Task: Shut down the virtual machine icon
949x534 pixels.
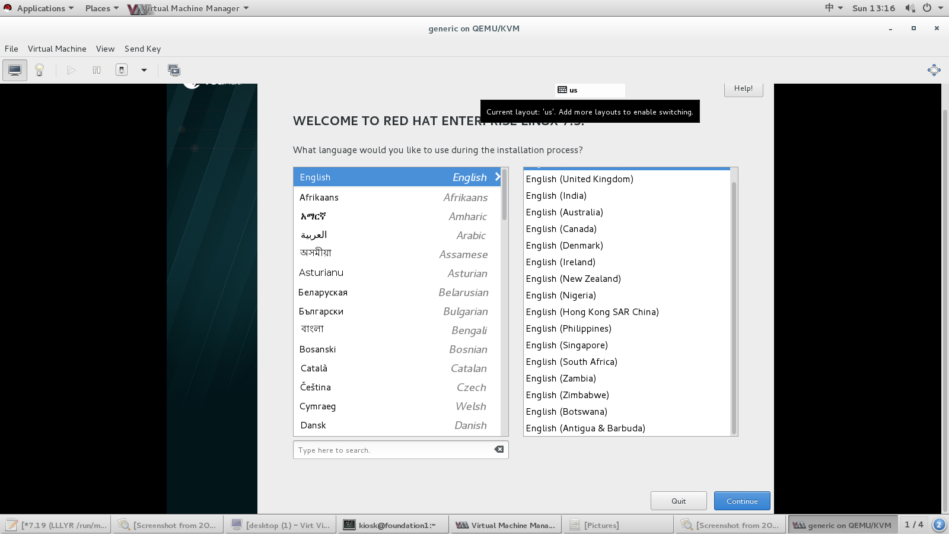Action: coord(122,70)
